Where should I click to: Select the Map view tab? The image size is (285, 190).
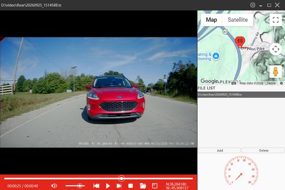pos(211,19)
